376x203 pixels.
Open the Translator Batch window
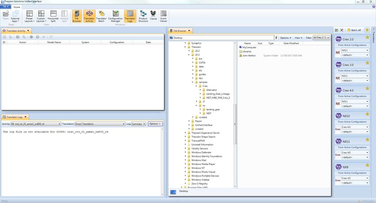point(101,16)
